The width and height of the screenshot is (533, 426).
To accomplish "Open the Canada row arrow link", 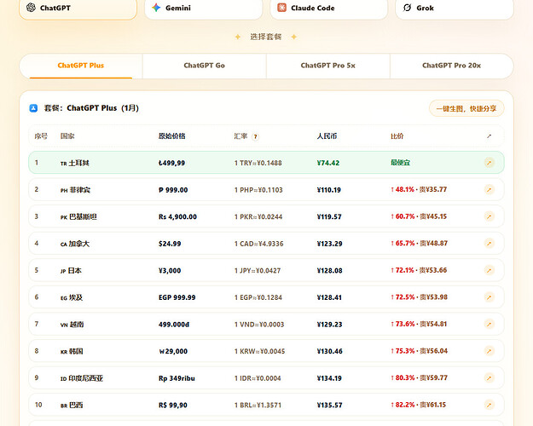I will (489, 243).
